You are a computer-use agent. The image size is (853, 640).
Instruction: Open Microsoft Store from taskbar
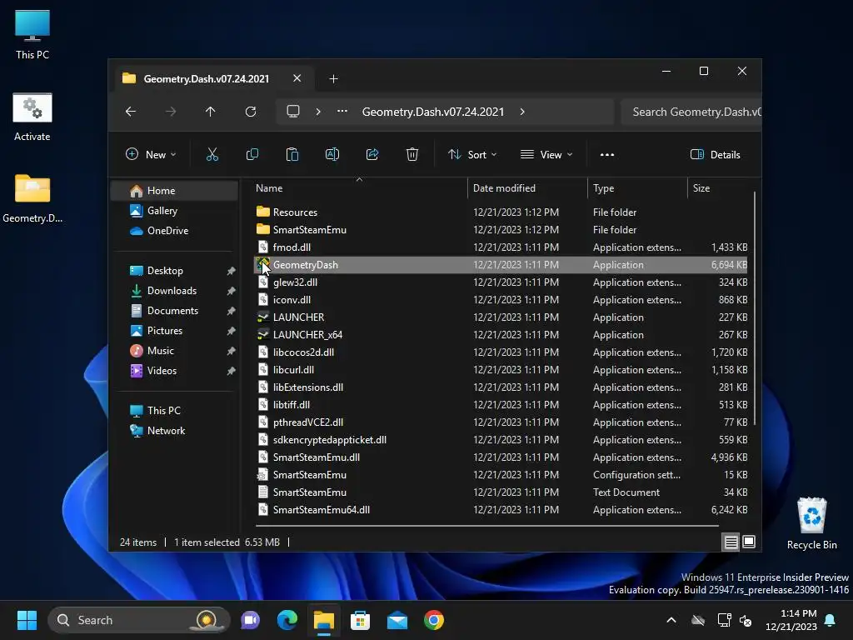coord(360,620)
